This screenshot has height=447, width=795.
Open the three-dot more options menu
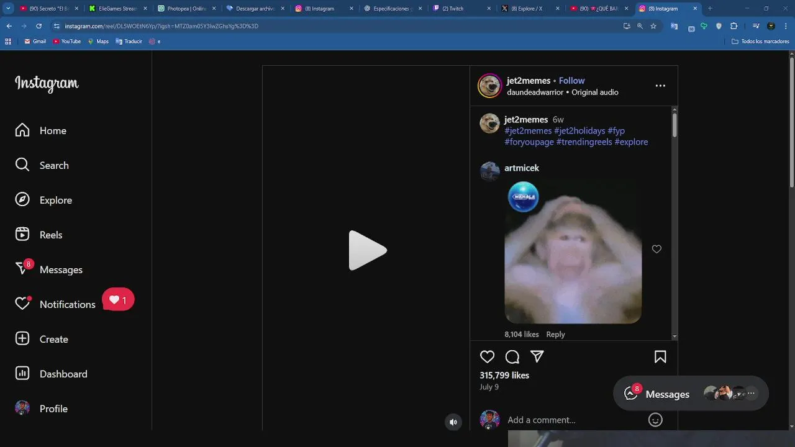(660, 86)
